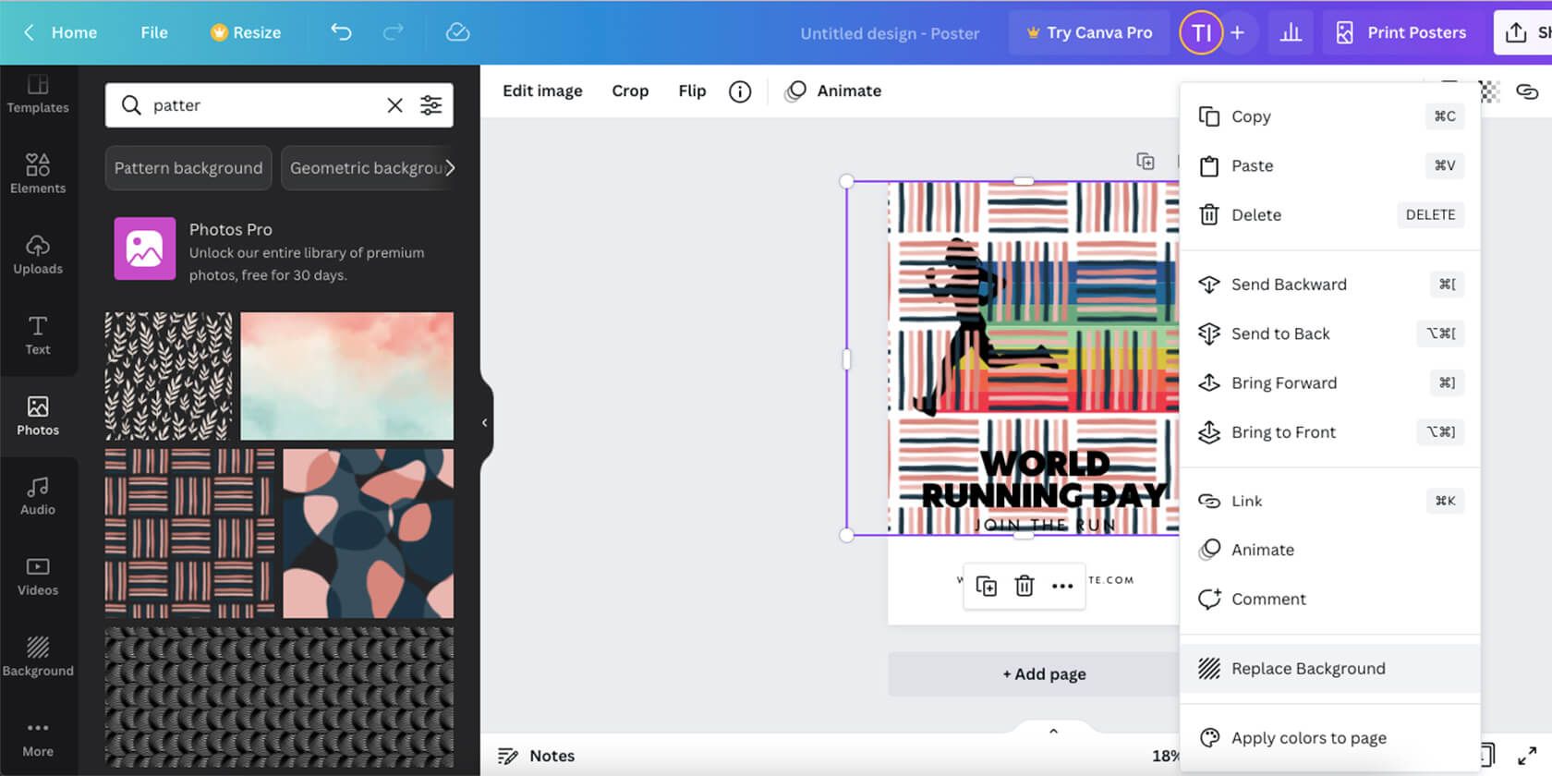This screenshot has width=1552, height=776.
Task: Open the insights bar chart icon
Action: tap(1291, 32)
